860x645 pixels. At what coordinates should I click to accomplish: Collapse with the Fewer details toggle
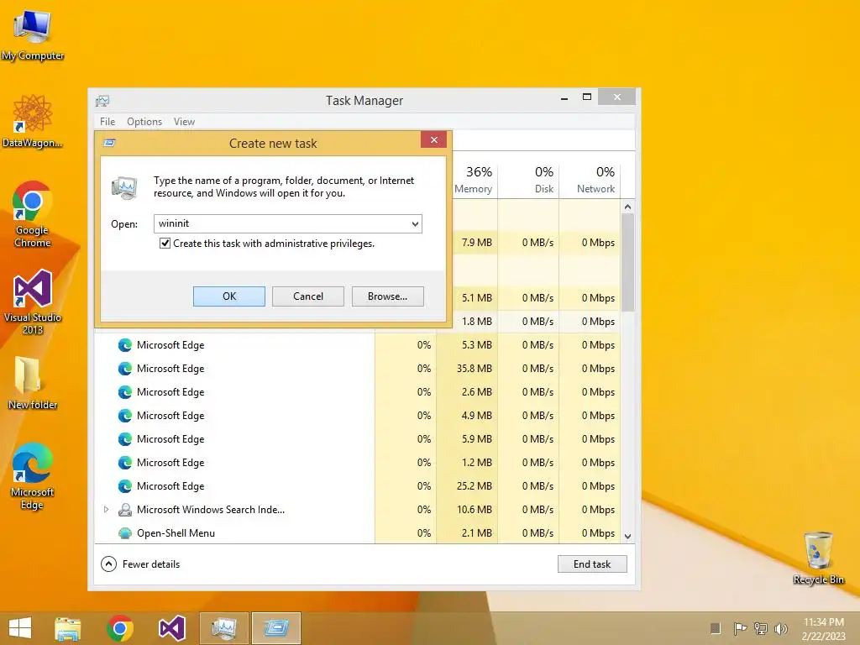point(140,564)
